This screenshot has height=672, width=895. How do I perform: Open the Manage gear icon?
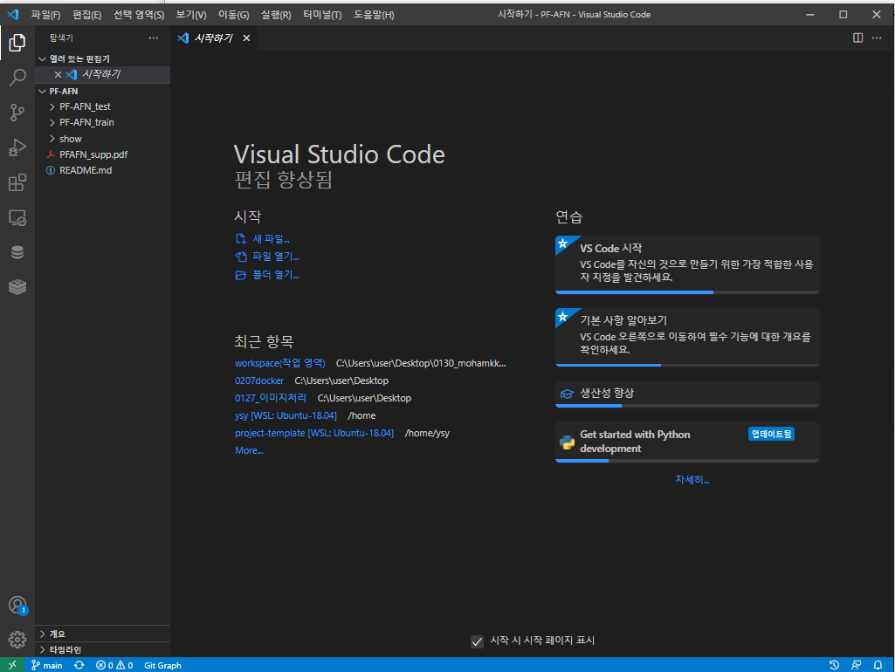[17, 640]
